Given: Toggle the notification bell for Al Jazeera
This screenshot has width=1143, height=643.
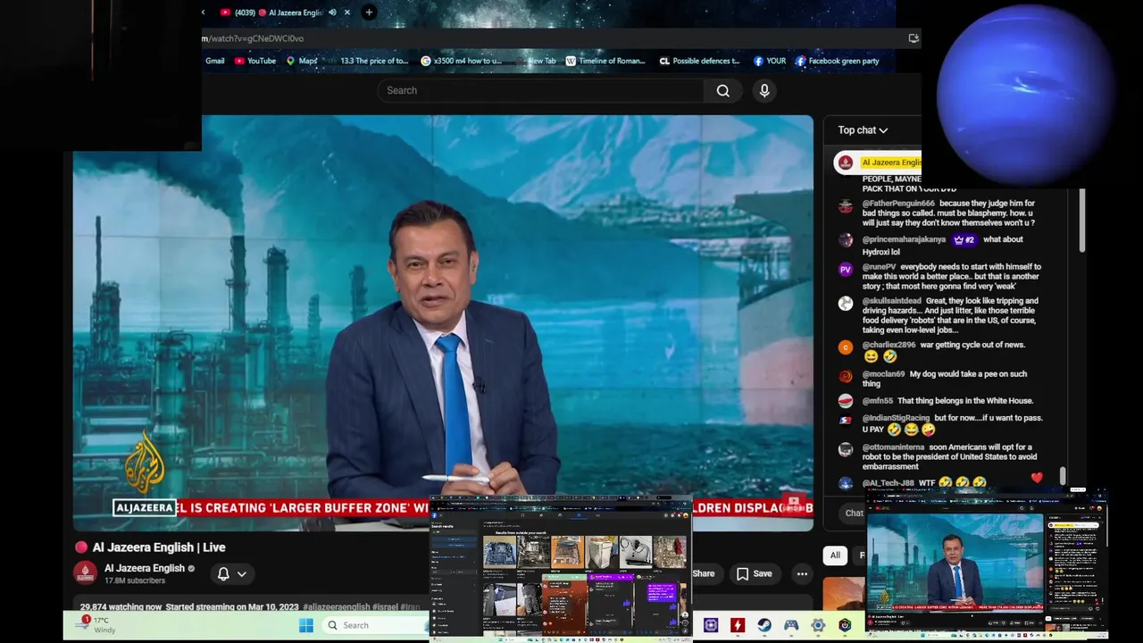Looking at the screenshot, I should (x=223, y=573).
